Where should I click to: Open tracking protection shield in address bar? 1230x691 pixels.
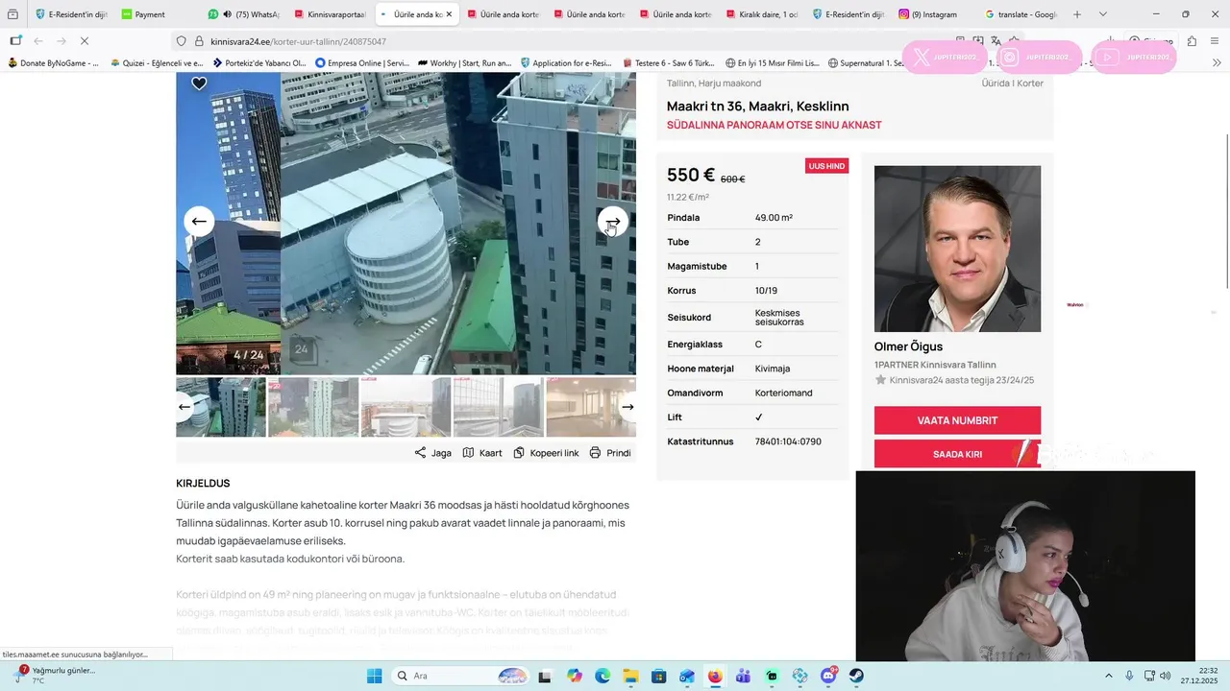coord(181,41)
